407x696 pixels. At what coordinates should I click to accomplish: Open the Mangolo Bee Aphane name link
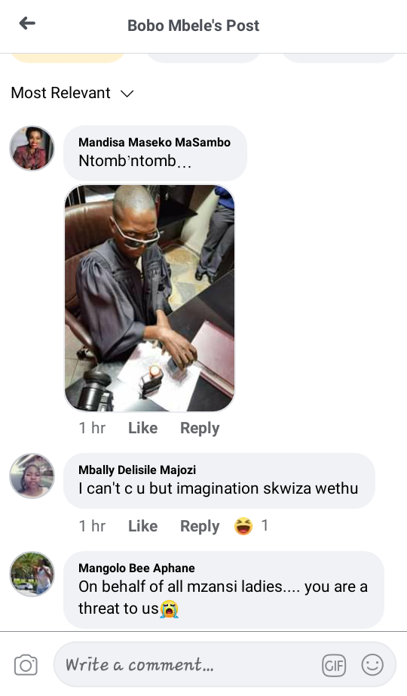click(136, 568)
